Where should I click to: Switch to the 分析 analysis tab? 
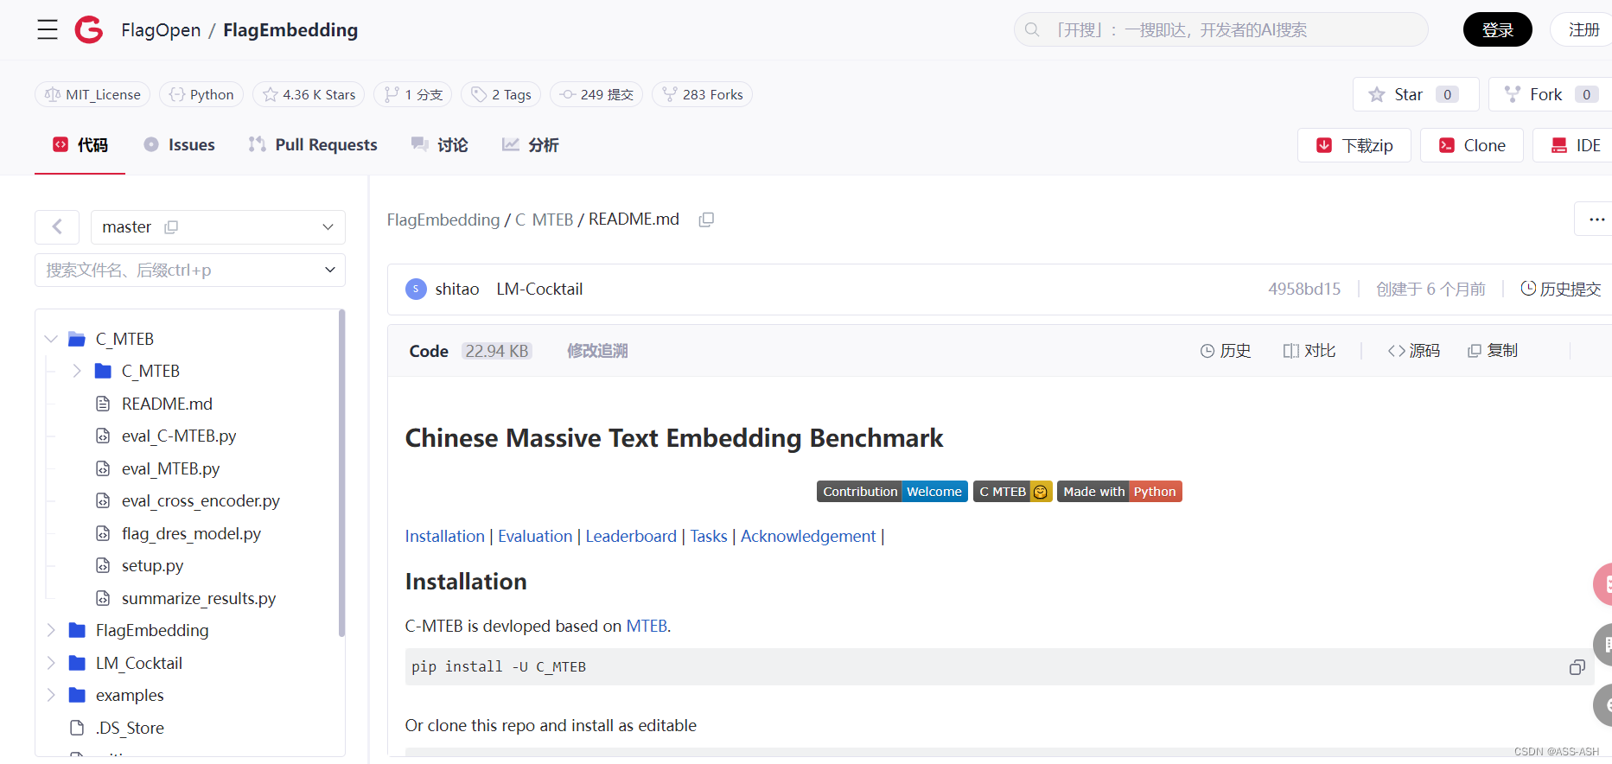coord(531,145)
